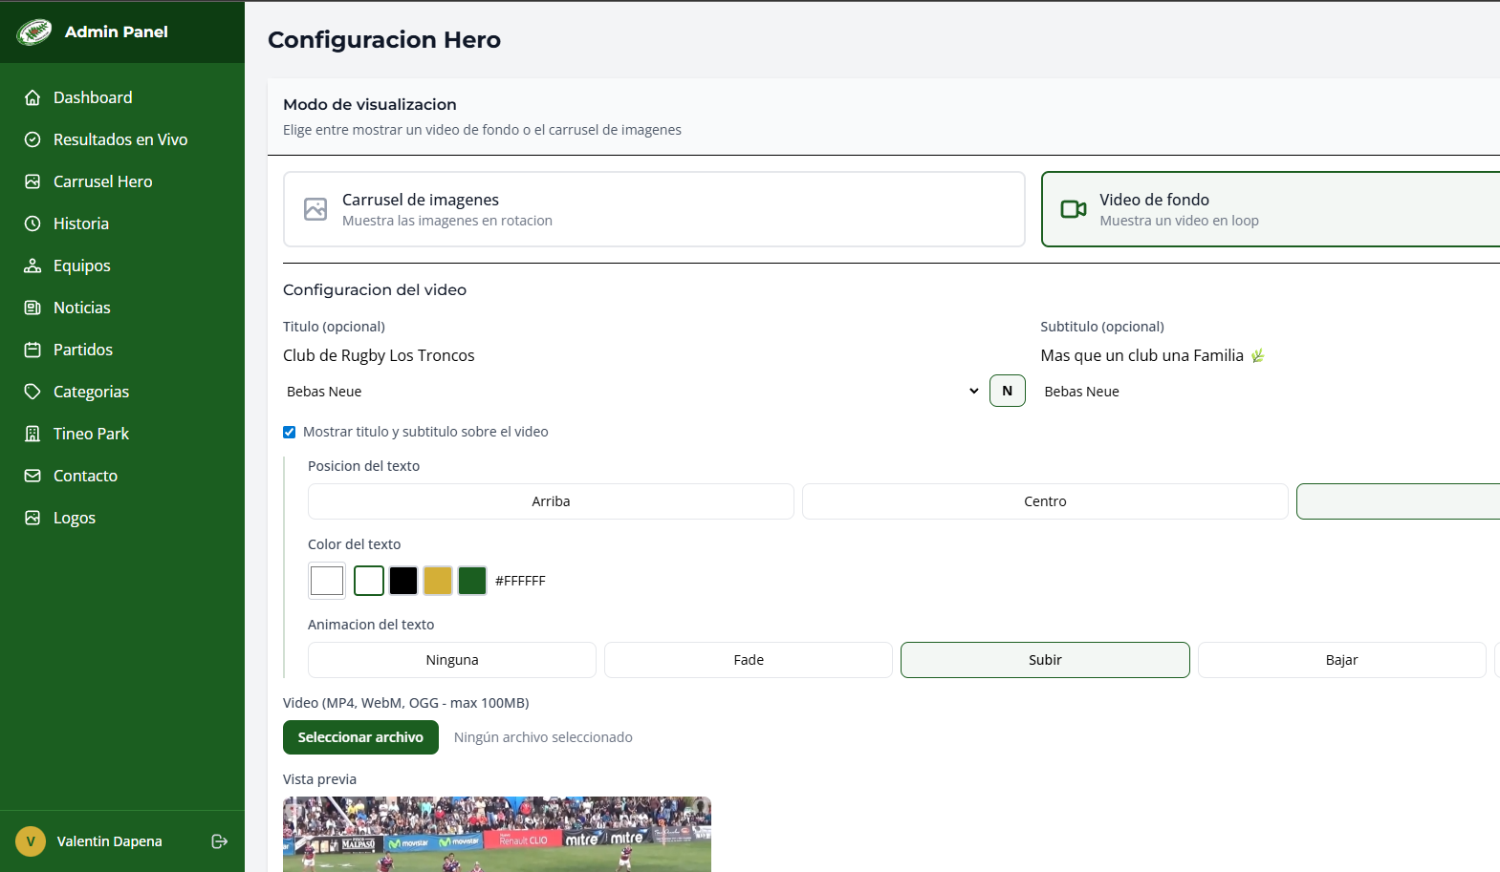Image resolution: width=1500 pixels, height=872 pixels.
Task: Click the 'Admin Panel' title text
Action: pyautogui.click(x=117, y=32)
